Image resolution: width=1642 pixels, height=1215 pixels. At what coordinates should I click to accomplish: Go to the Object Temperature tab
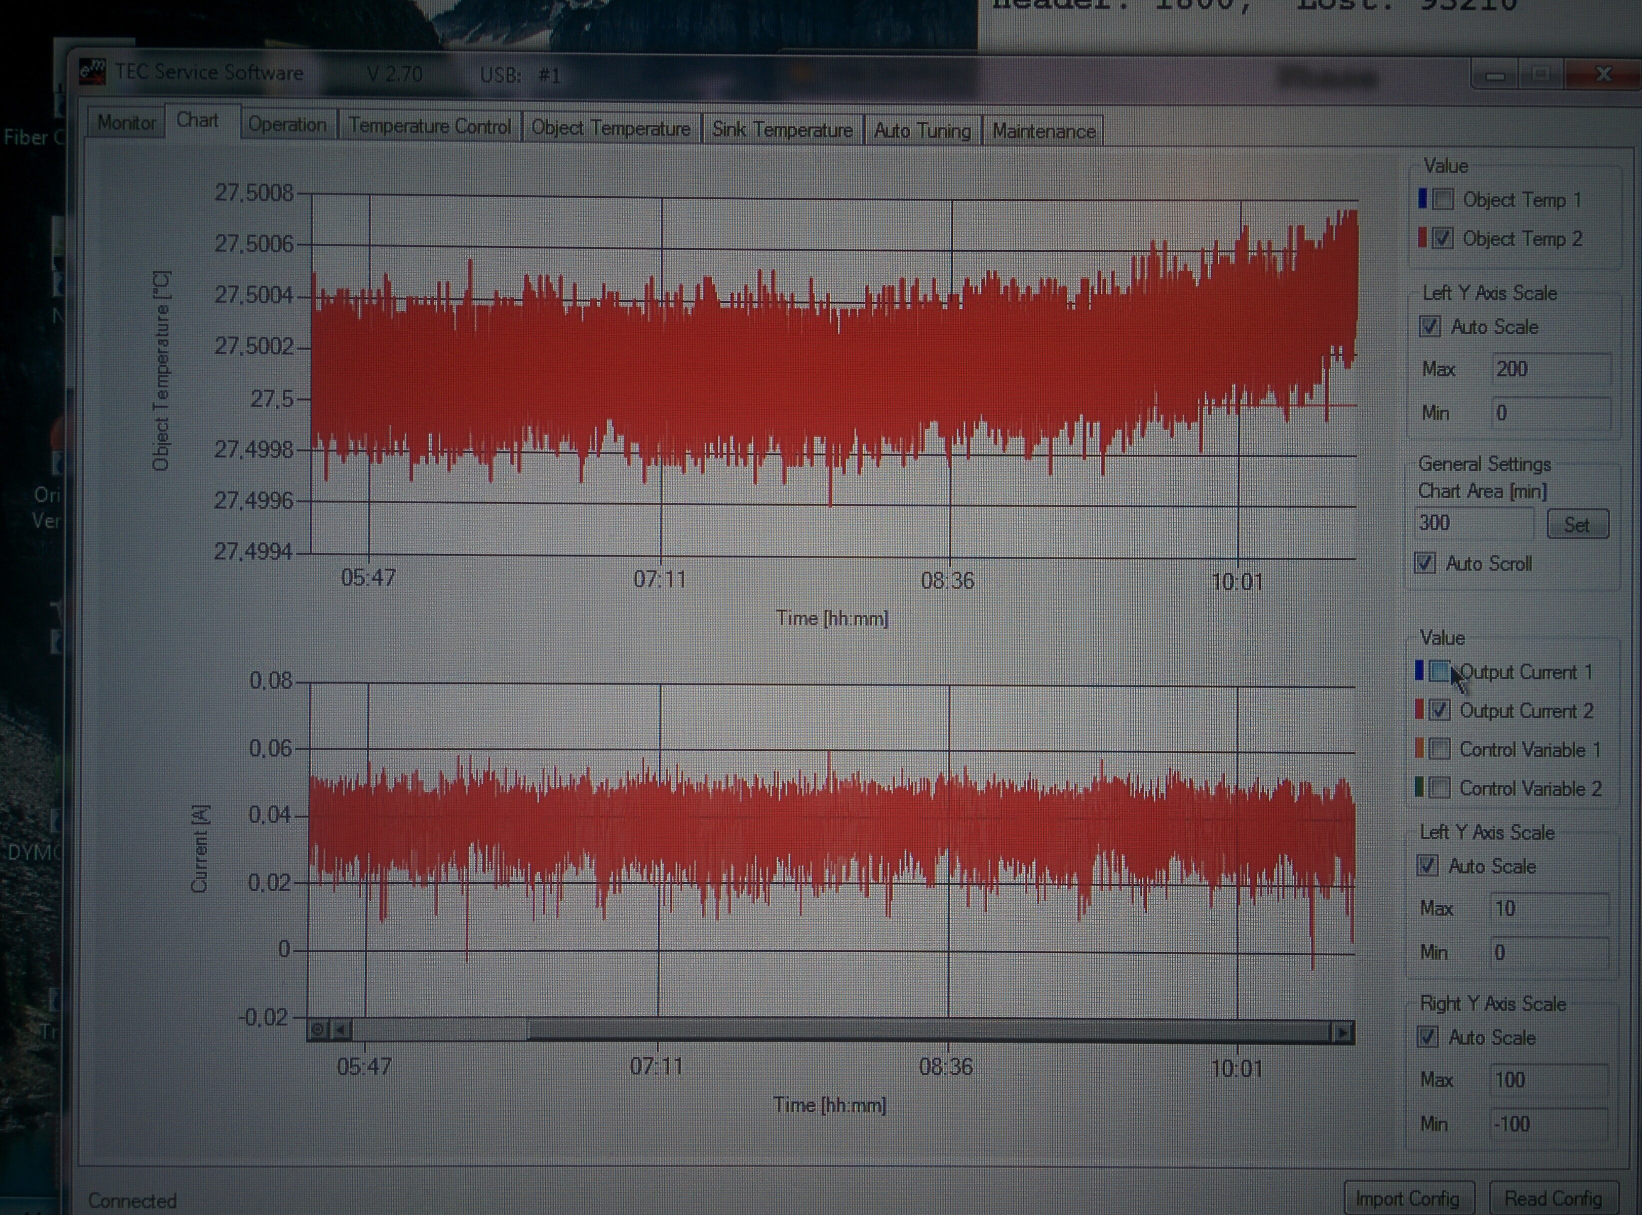click(x=611, y=128)
